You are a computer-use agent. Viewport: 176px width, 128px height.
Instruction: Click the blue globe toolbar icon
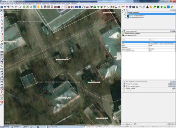(x=80, y=7)
